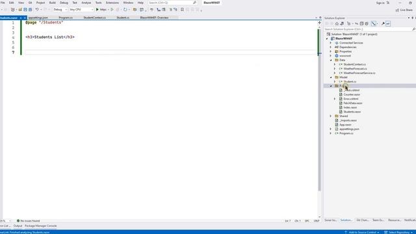The height and width of the screenshot is (234, 416).
Task: Close the Students.razor tab
Action: (x=25, y=18)
